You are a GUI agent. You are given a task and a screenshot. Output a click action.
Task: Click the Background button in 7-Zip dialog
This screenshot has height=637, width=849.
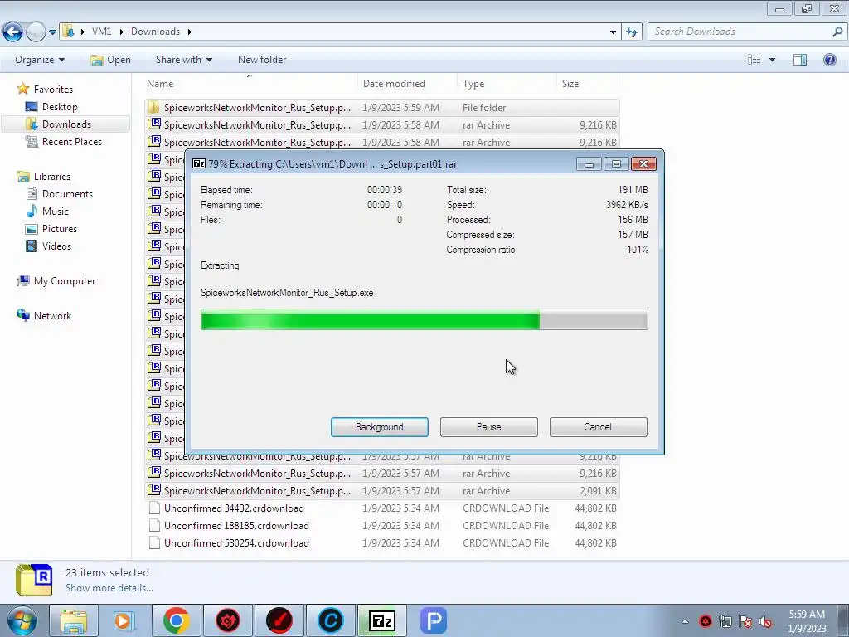379,427
